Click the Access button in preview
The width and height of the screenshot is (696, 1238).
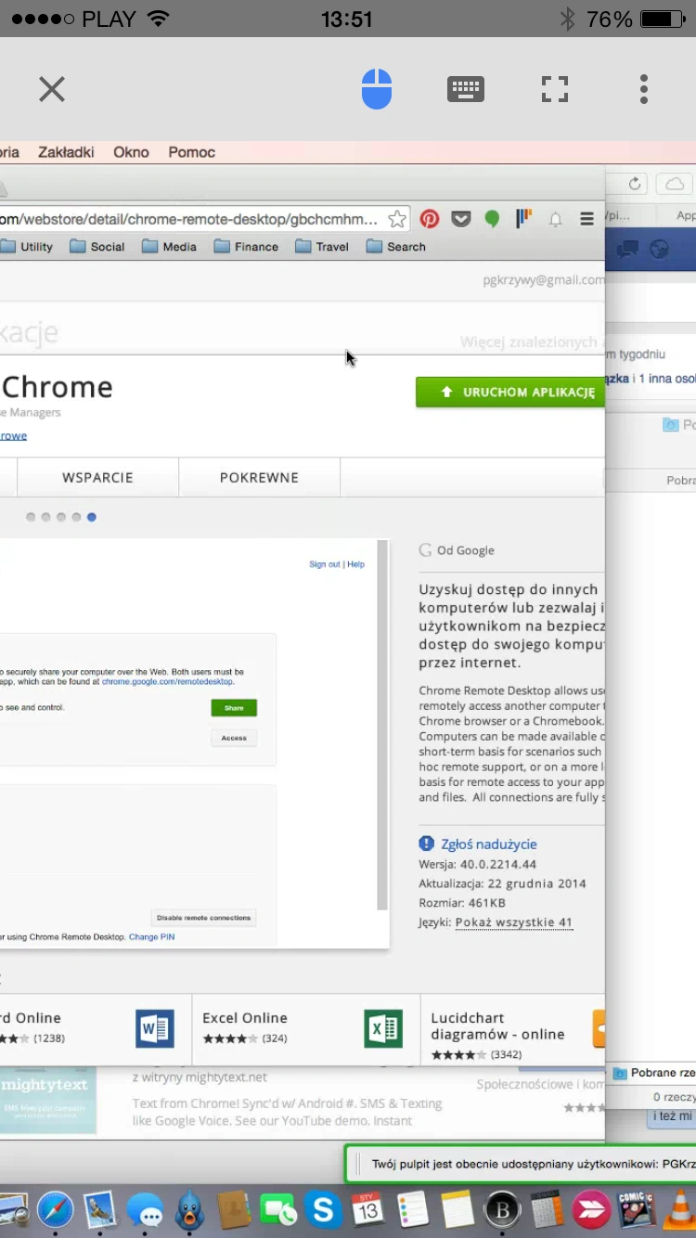(x=234, y=738)
